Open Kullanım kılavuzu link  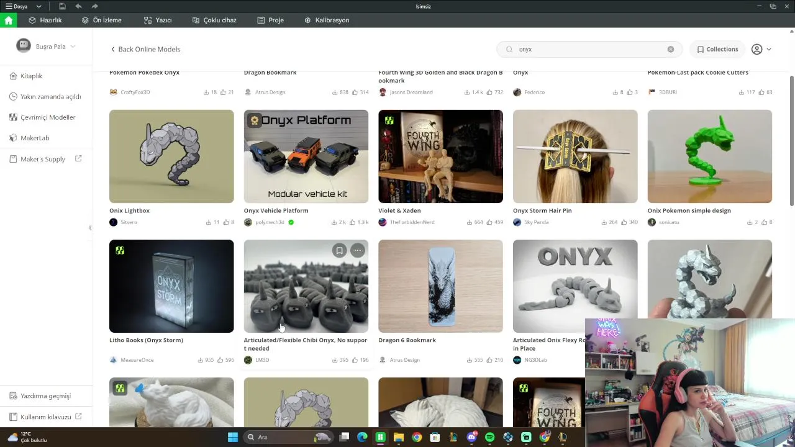[x=46, y=417]
